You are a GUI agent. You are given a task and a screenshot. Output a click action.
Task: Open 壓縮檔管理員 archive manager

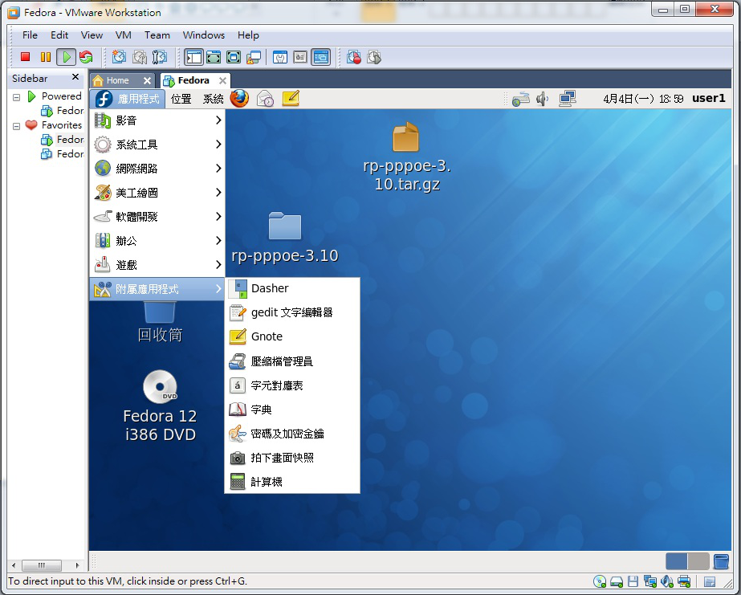click(292, 361)
